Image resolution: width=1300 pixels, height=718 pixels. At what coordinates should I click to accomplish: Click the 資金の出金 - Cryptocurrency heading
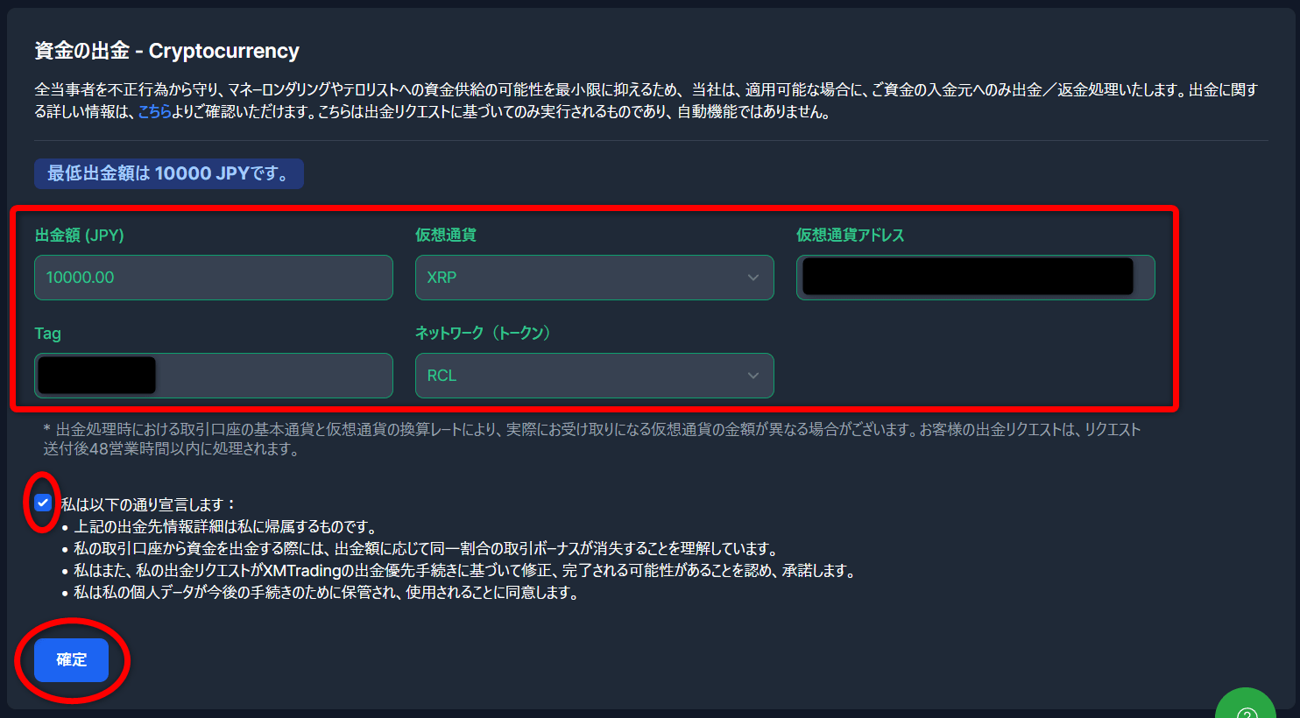(x=166, y=51)
